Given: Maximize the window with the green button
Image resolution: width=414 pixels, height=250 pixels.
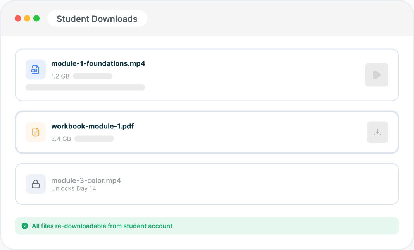Looking at the screenshot, I should [36, 19].
